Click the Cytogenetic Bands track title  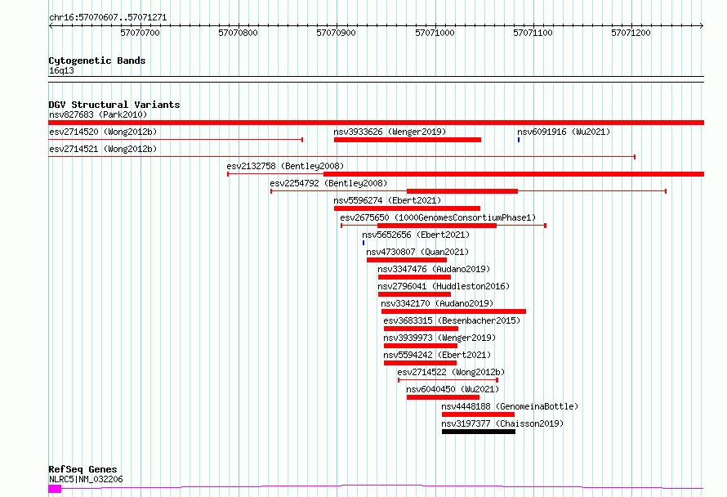[x=97, y=60]
